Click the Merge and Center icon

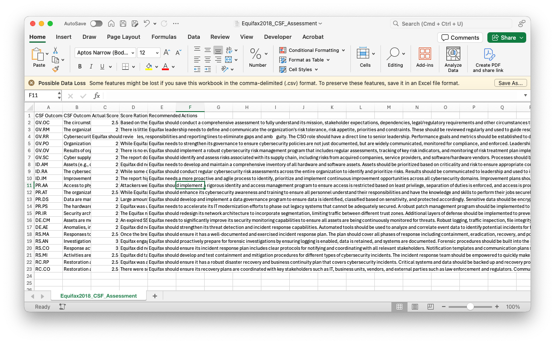[229, 60]
